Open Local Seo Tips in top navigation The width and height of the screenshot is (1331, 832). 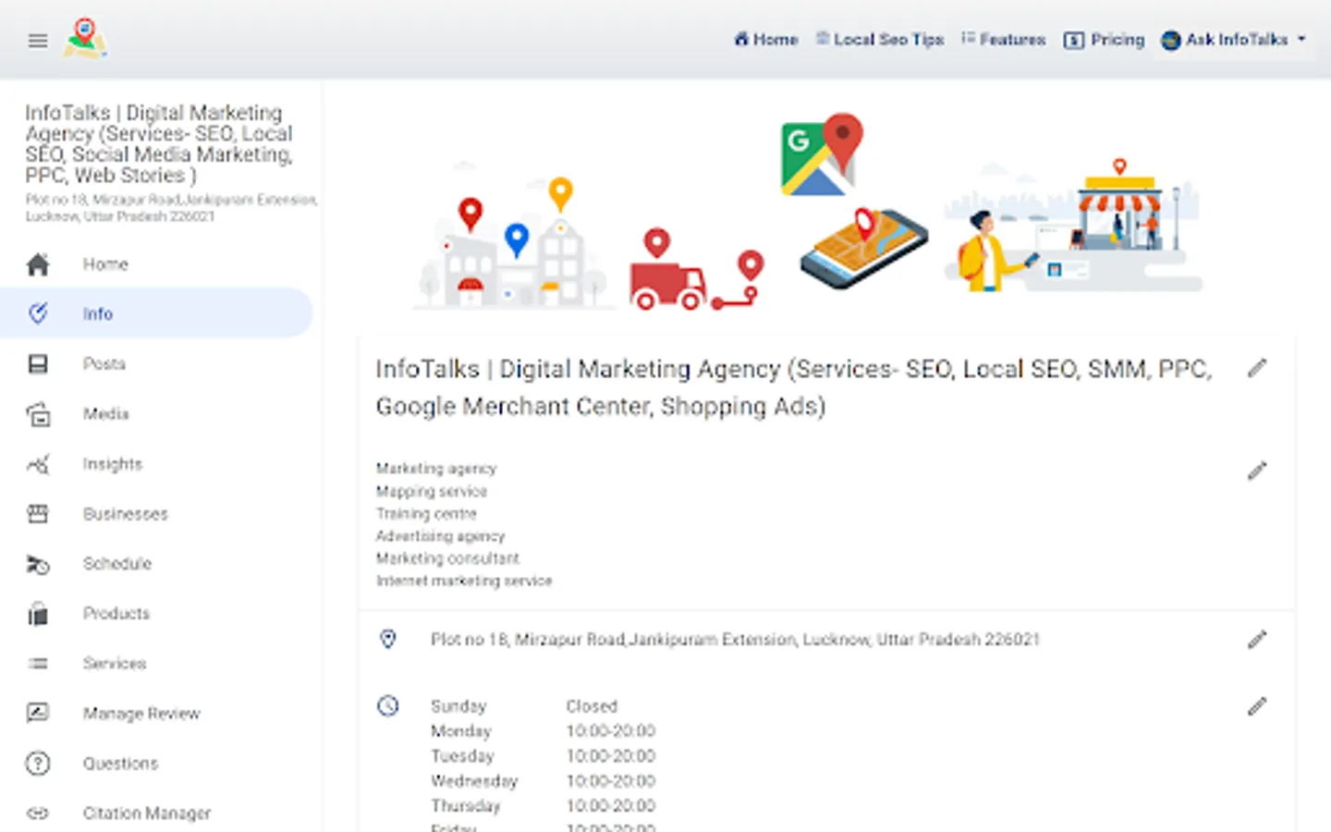880,40
